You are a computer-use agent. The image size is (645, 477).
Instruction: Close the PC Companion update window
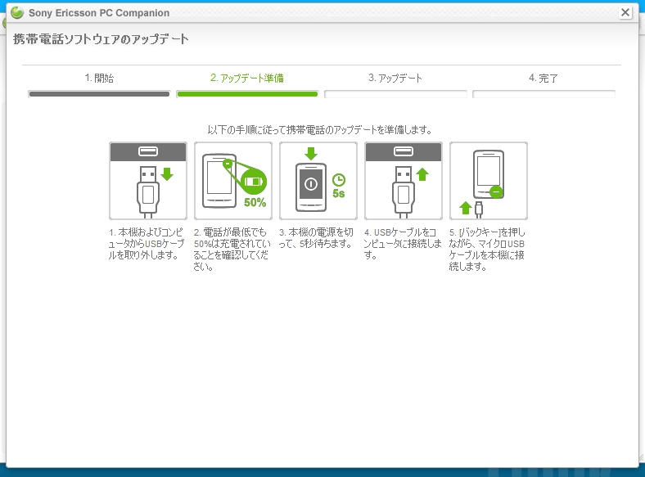(x=625, y=12)
